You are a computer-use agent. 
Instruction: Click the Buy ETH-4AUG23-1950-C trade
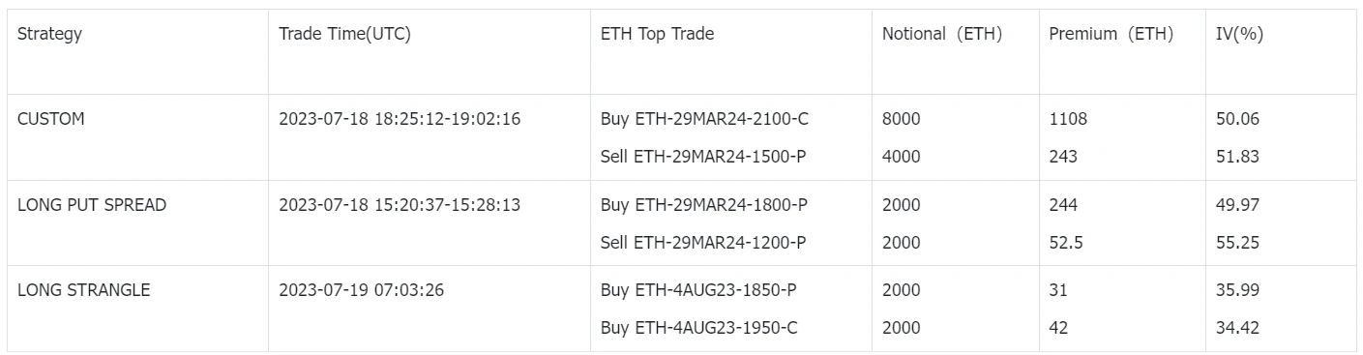click(x=699, y=328)
